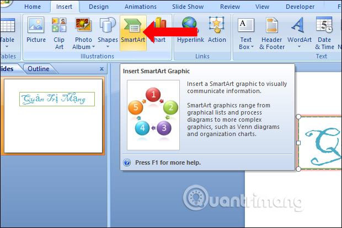Click the WordArt object on the slide
The width and height of the screenshot is (342, 228).
click(x=320, y=143)
